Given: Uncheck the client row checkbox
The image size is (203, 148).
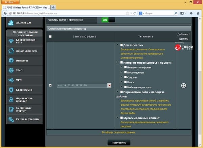Looking at the screenshot, I should [x=50, y=85].
